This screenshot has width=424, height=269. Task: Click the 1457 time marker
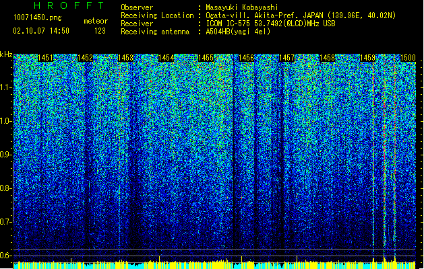[286, 58]
